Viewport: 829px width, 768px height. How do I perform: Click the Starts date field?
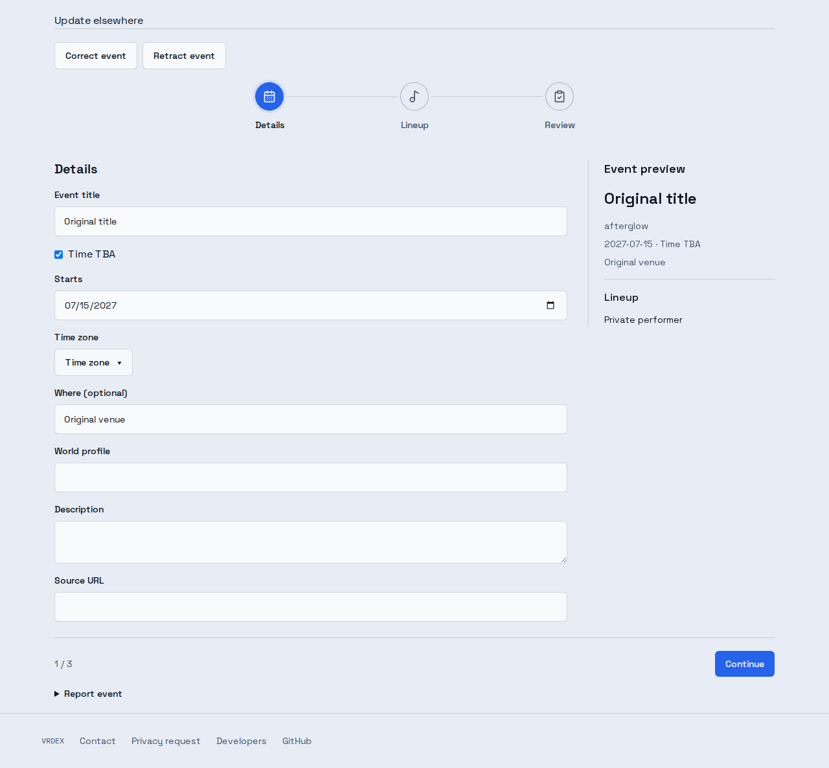tap(311, 305)
